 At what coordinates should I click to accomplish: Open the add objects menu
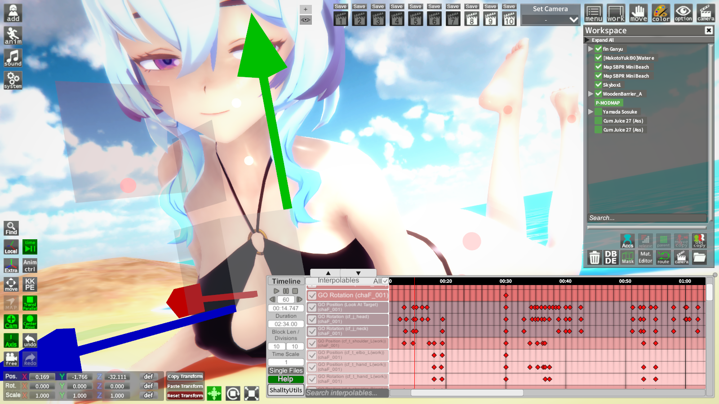coord(13,13)
